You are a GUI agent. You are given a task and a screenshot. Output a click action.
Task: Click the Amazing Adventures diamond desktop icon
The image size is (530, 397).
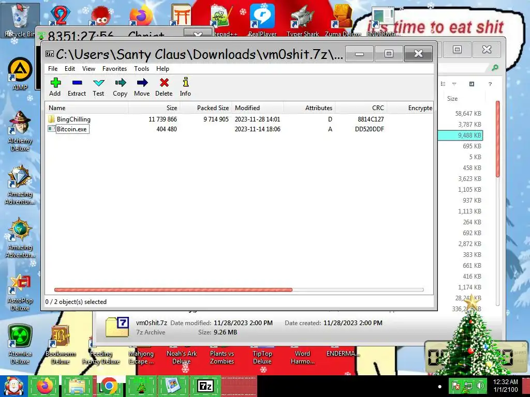[20, 185]
